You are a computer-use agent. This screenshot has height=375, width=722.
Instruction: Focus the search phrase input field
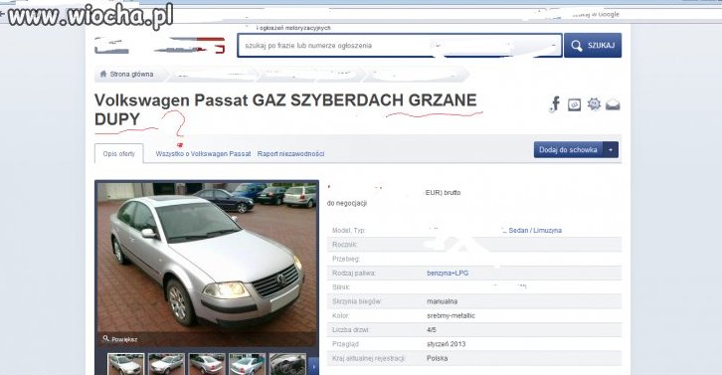pos(399,45)
